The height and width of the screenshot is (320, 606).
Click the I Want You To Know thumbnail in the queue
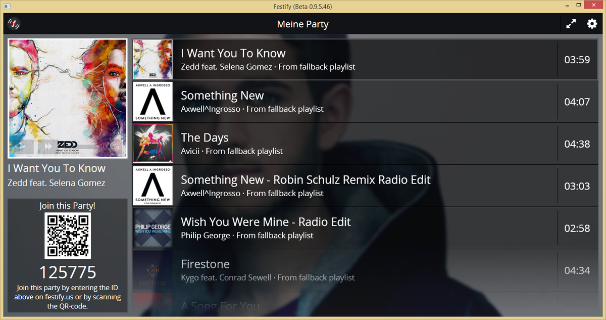(x=153, y=60)
